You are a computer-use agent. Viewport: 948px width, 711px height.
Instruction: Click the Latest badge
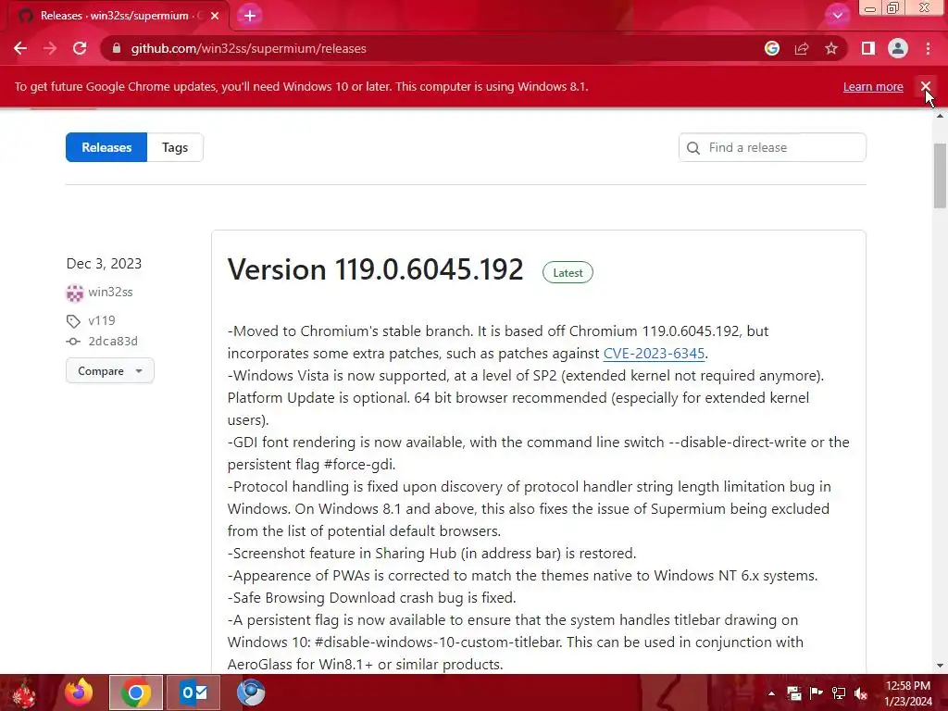[568, 273]
